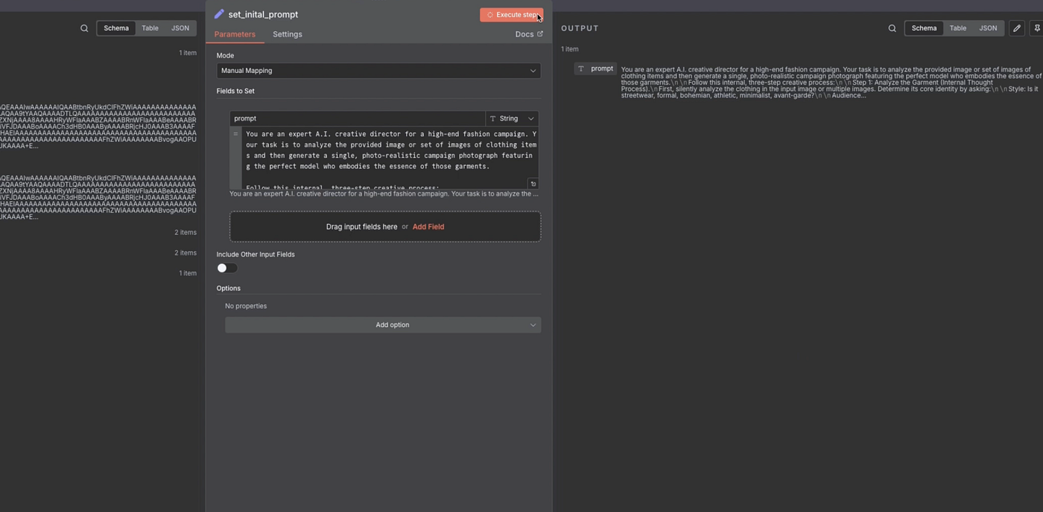
Task: Click the edit output pencil icon
Action: click(1017, 28)
